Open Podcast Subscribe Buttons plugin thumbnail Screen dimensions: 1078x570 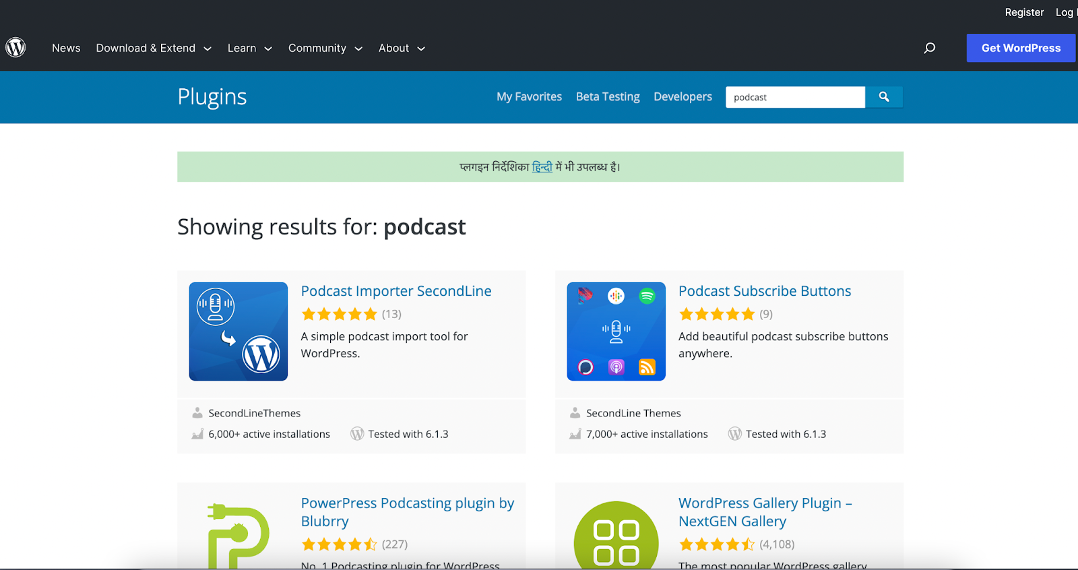click(616, 331)
